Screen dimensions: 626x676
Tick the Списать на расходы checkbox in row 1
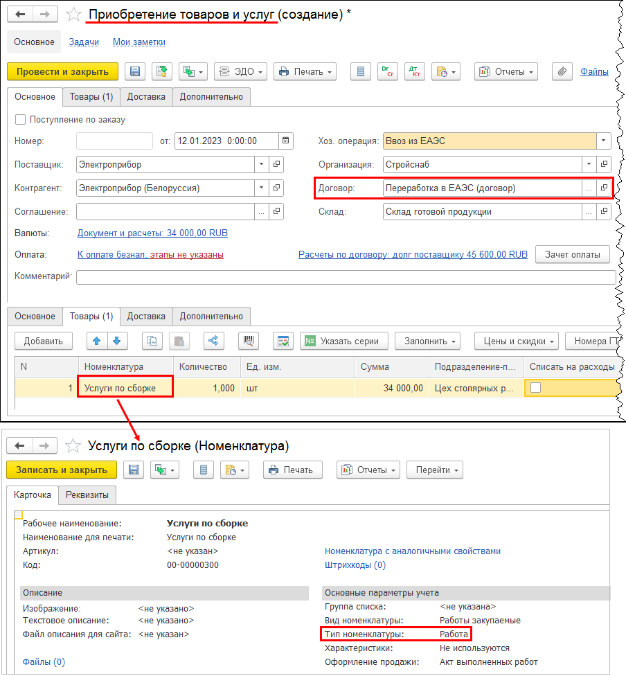[x=535, y=388]
